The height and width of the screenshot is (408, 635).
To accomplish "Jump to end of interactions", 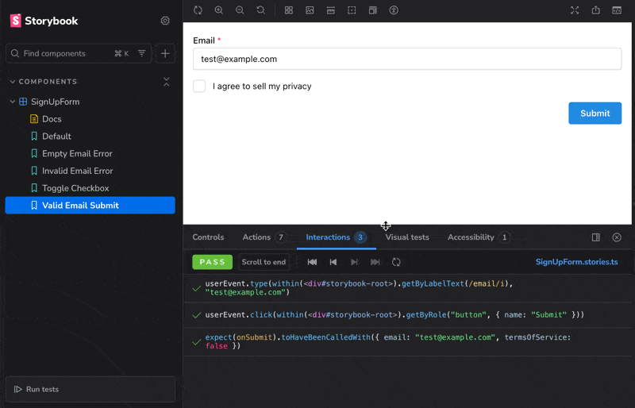I will tap(375, 262).
